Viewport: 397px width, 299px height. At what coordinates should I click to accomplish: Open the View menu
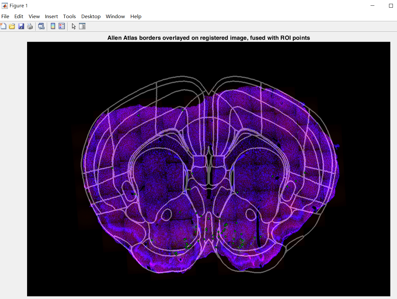34,16
